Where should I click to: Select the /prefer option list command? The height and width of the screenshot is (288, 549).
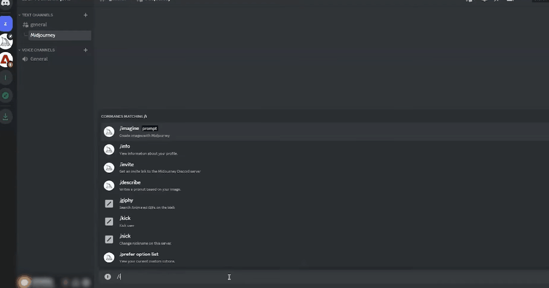click(139, 254)
